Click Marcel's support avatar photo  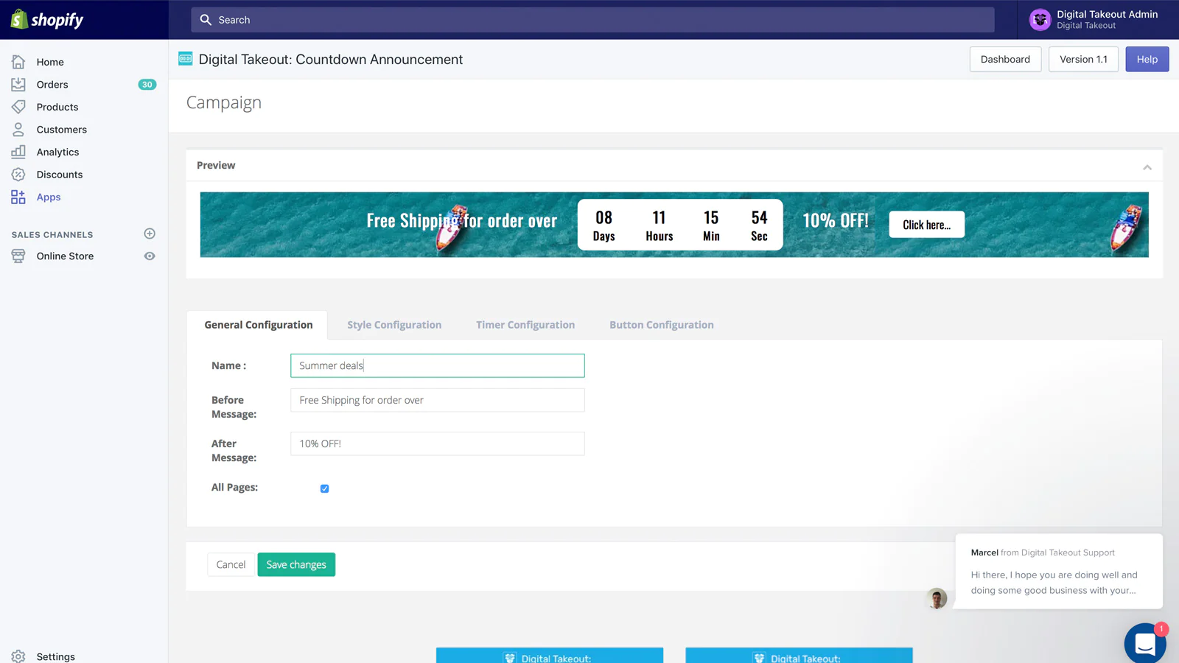pyautogui.click(x=937, y=598)
